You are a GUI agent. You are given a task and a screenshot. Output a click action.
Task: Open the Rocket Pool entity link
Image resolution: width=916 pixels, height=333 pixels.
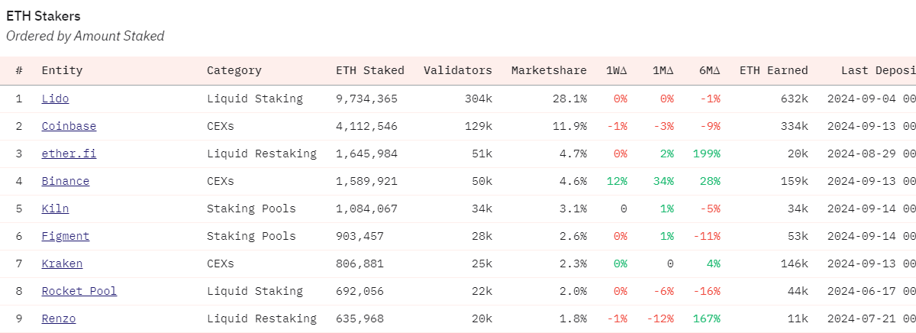[79, 291]
